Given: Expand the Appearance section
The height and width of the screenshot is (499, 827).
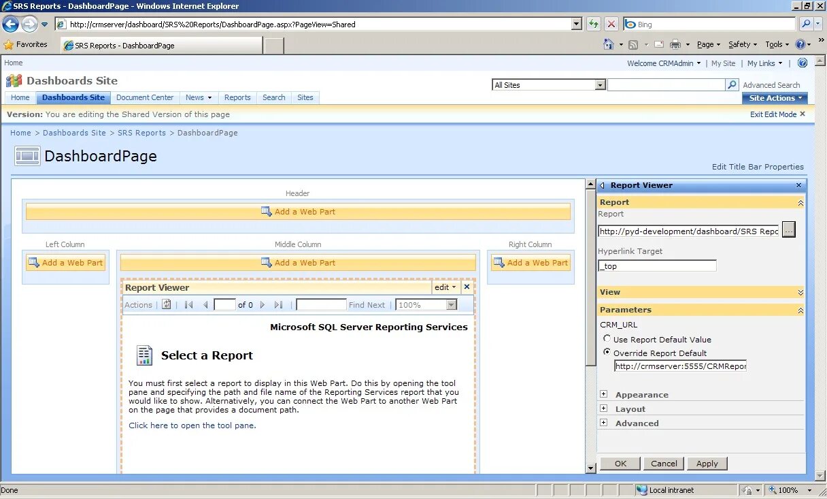Looking at the screenshot, I should pos(604,394).
